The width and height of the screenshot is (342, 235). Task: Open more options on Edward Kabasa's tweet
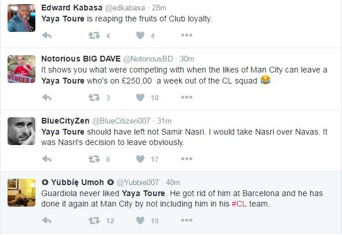(187, 35)
